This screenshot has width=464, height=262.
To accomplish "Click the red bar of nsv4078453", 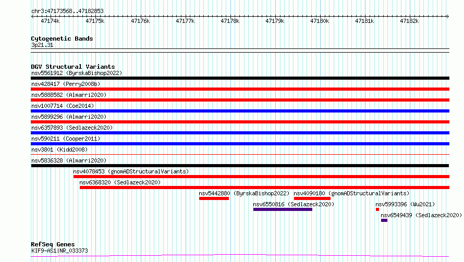I will click(261, 177).
